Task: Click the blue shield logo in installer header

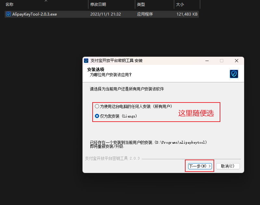Action: 234,74
